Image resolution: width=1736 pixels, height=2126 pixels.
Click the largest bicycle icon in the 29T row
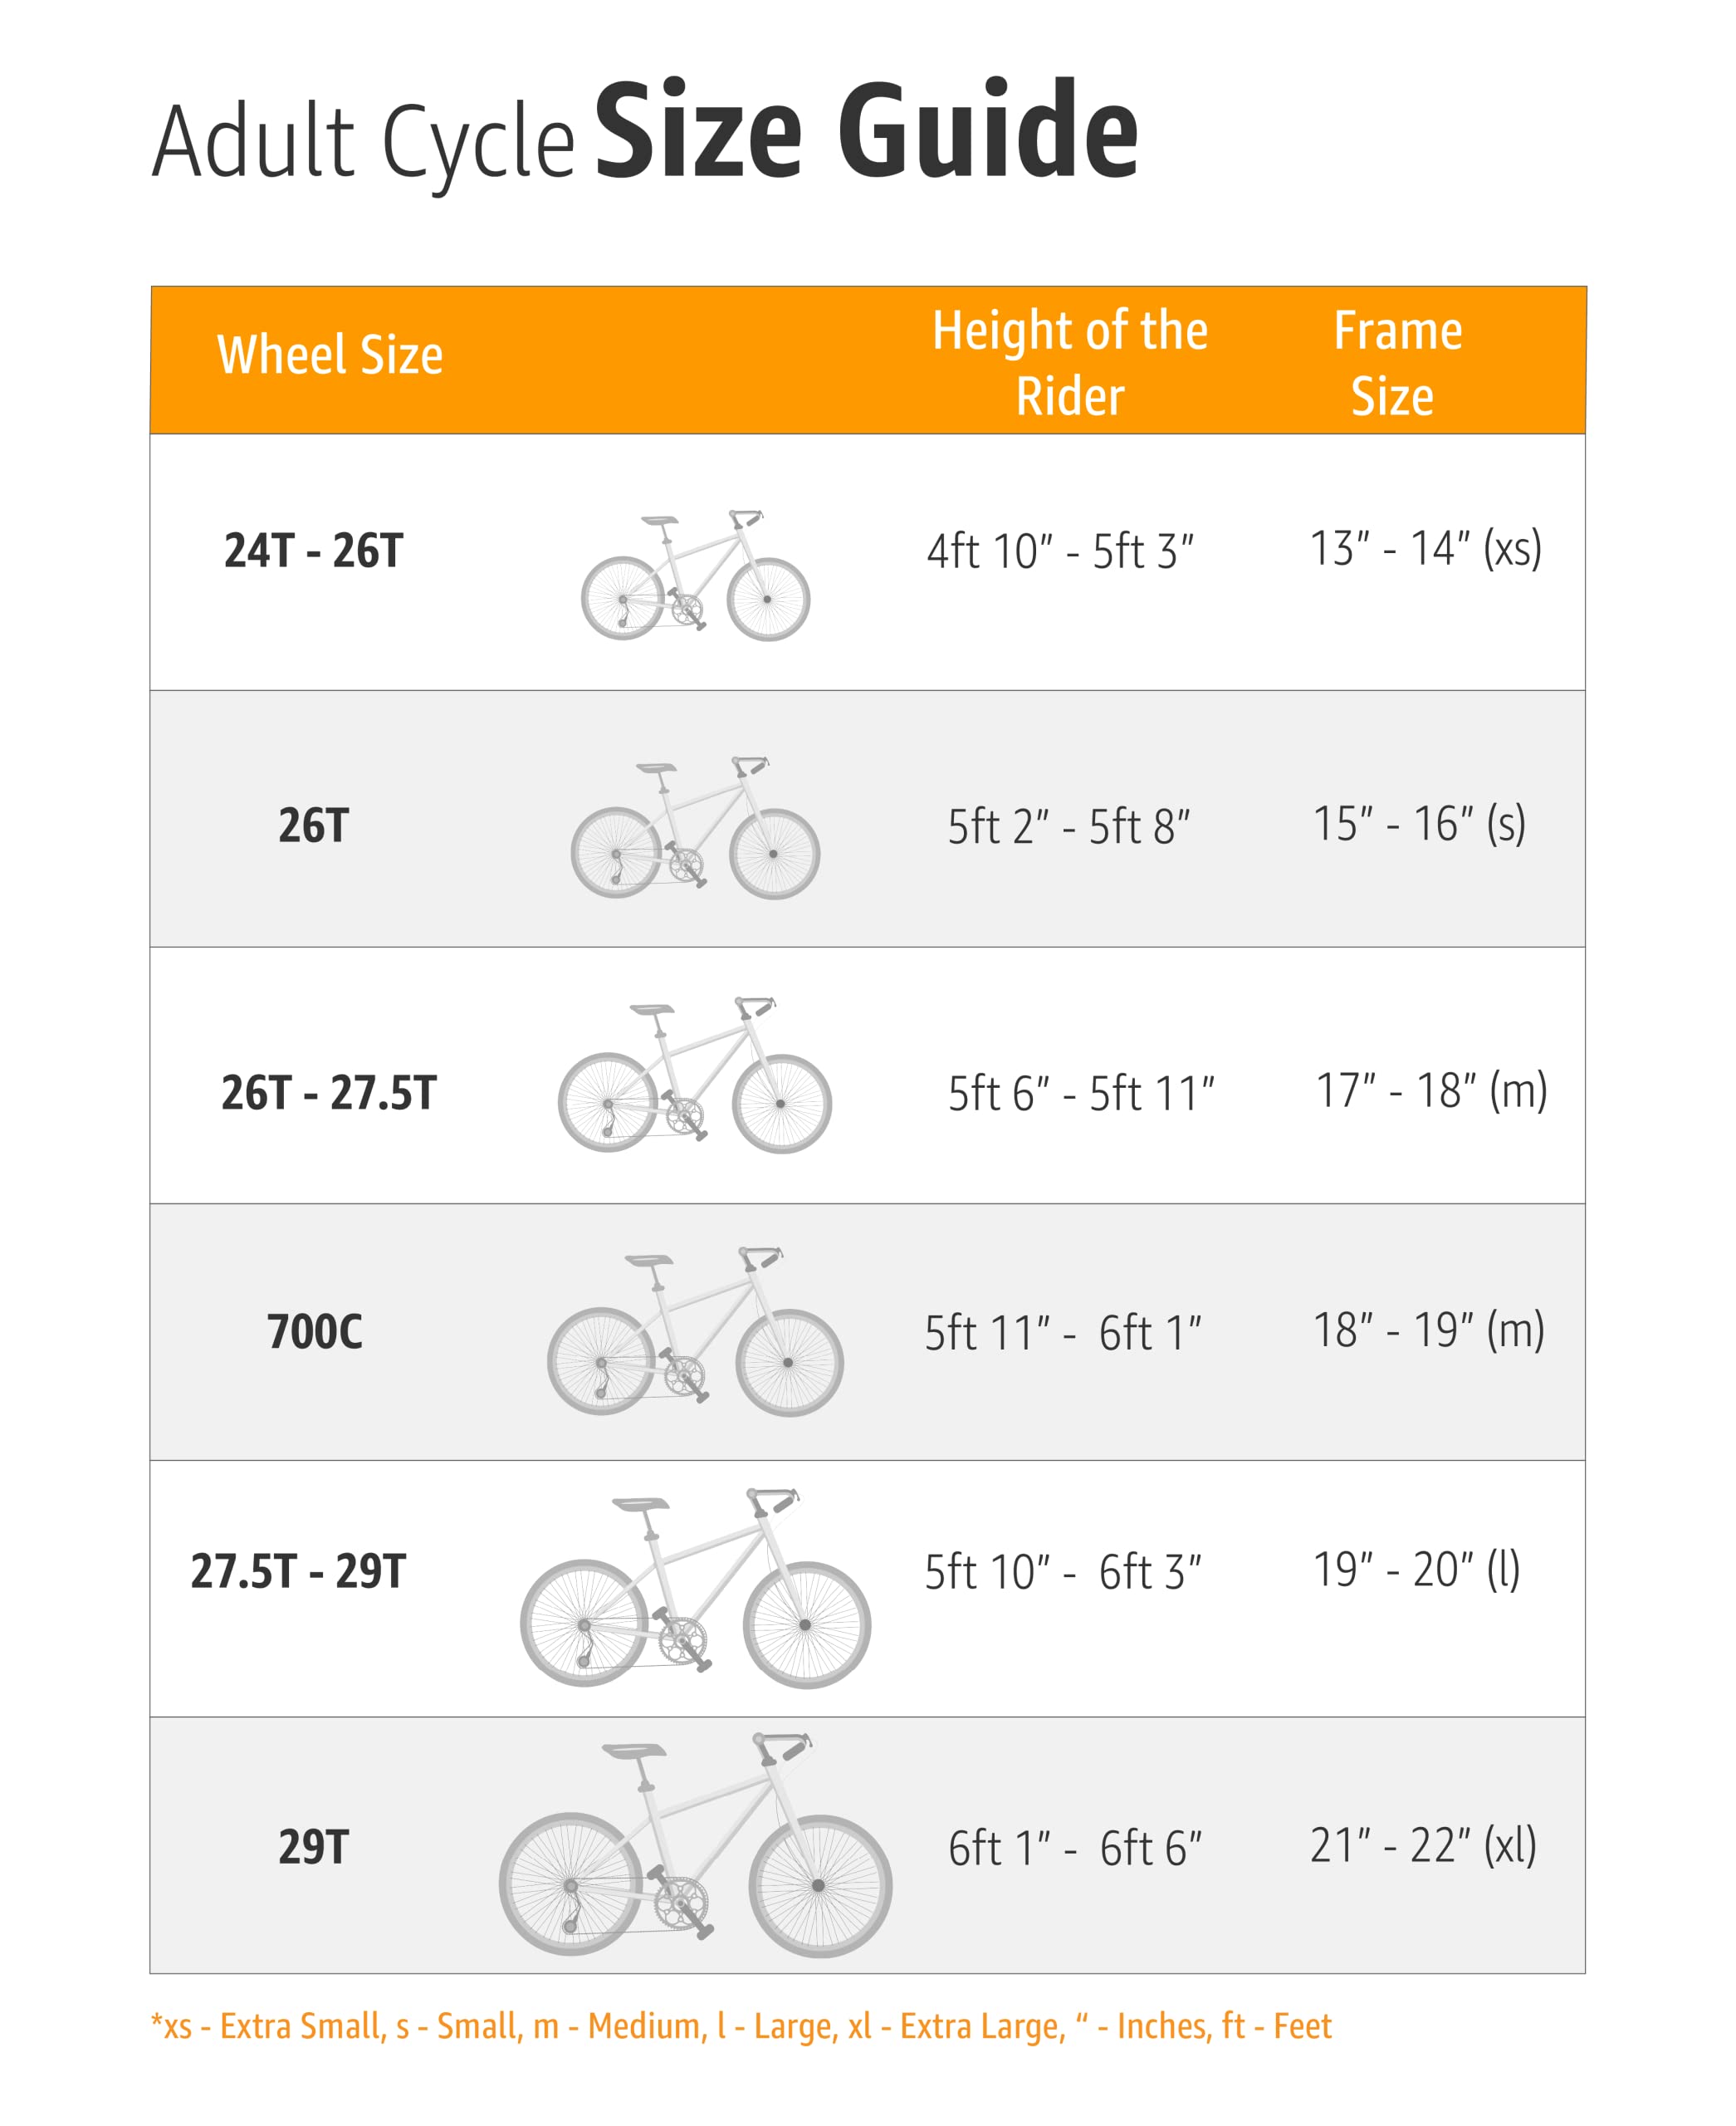point(695,1844)
